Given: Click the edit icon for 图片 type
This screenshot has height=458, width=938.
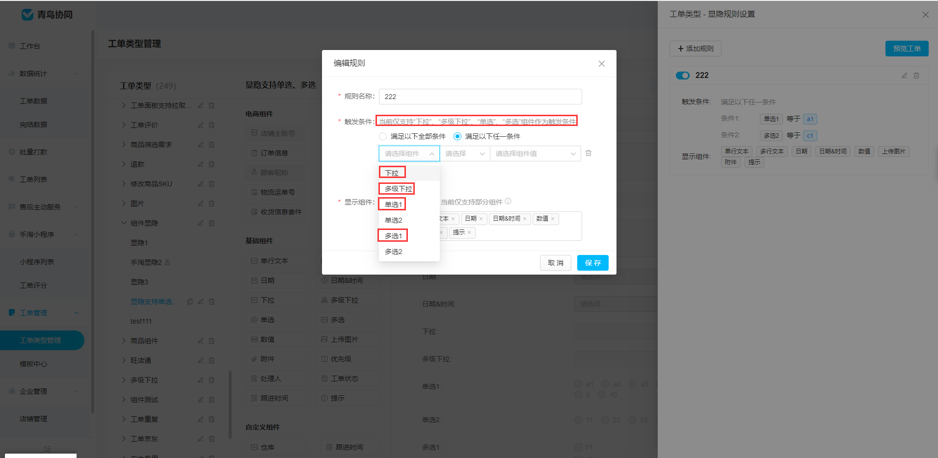Looking at the screenshot, I should point(200,204).
